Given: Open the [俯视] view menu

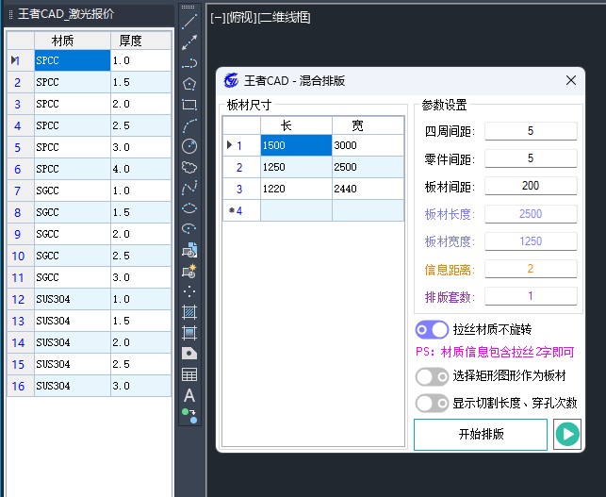Looking at the screenshot, I should (x=241, y=18).
